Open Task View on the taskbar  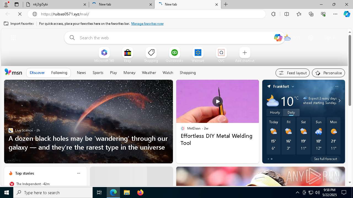(x=99, y=193)
